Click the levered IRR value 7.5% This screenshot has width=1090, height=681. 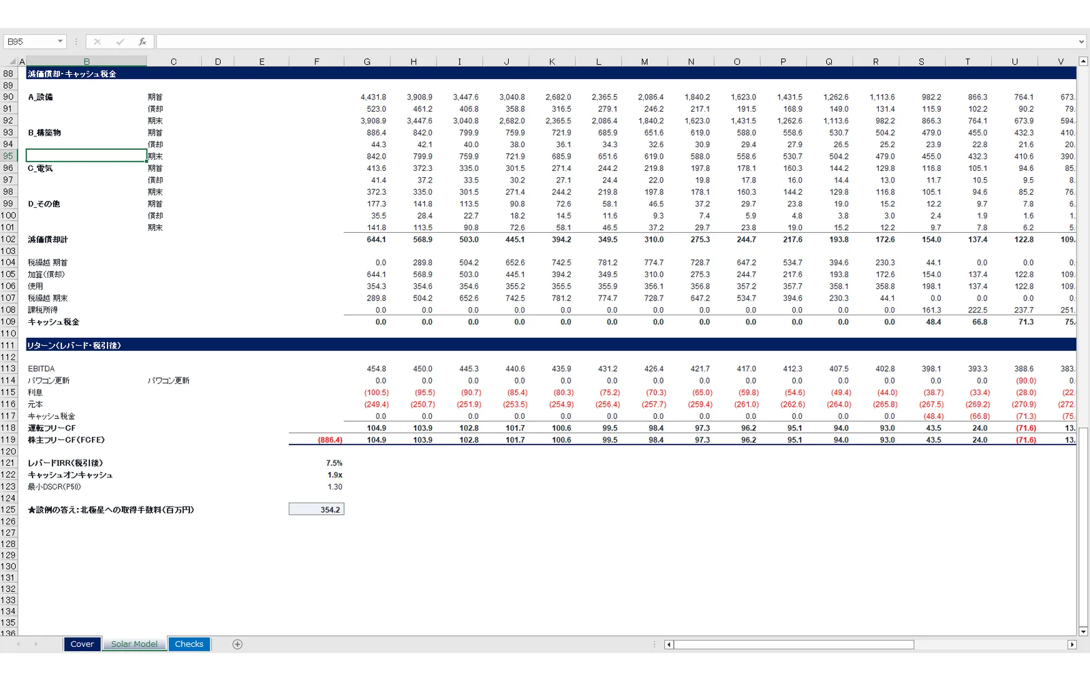[334, 463]
